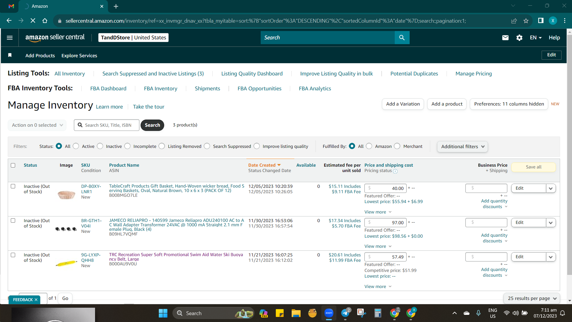Click the search magnifier button in header

point(402,38)
